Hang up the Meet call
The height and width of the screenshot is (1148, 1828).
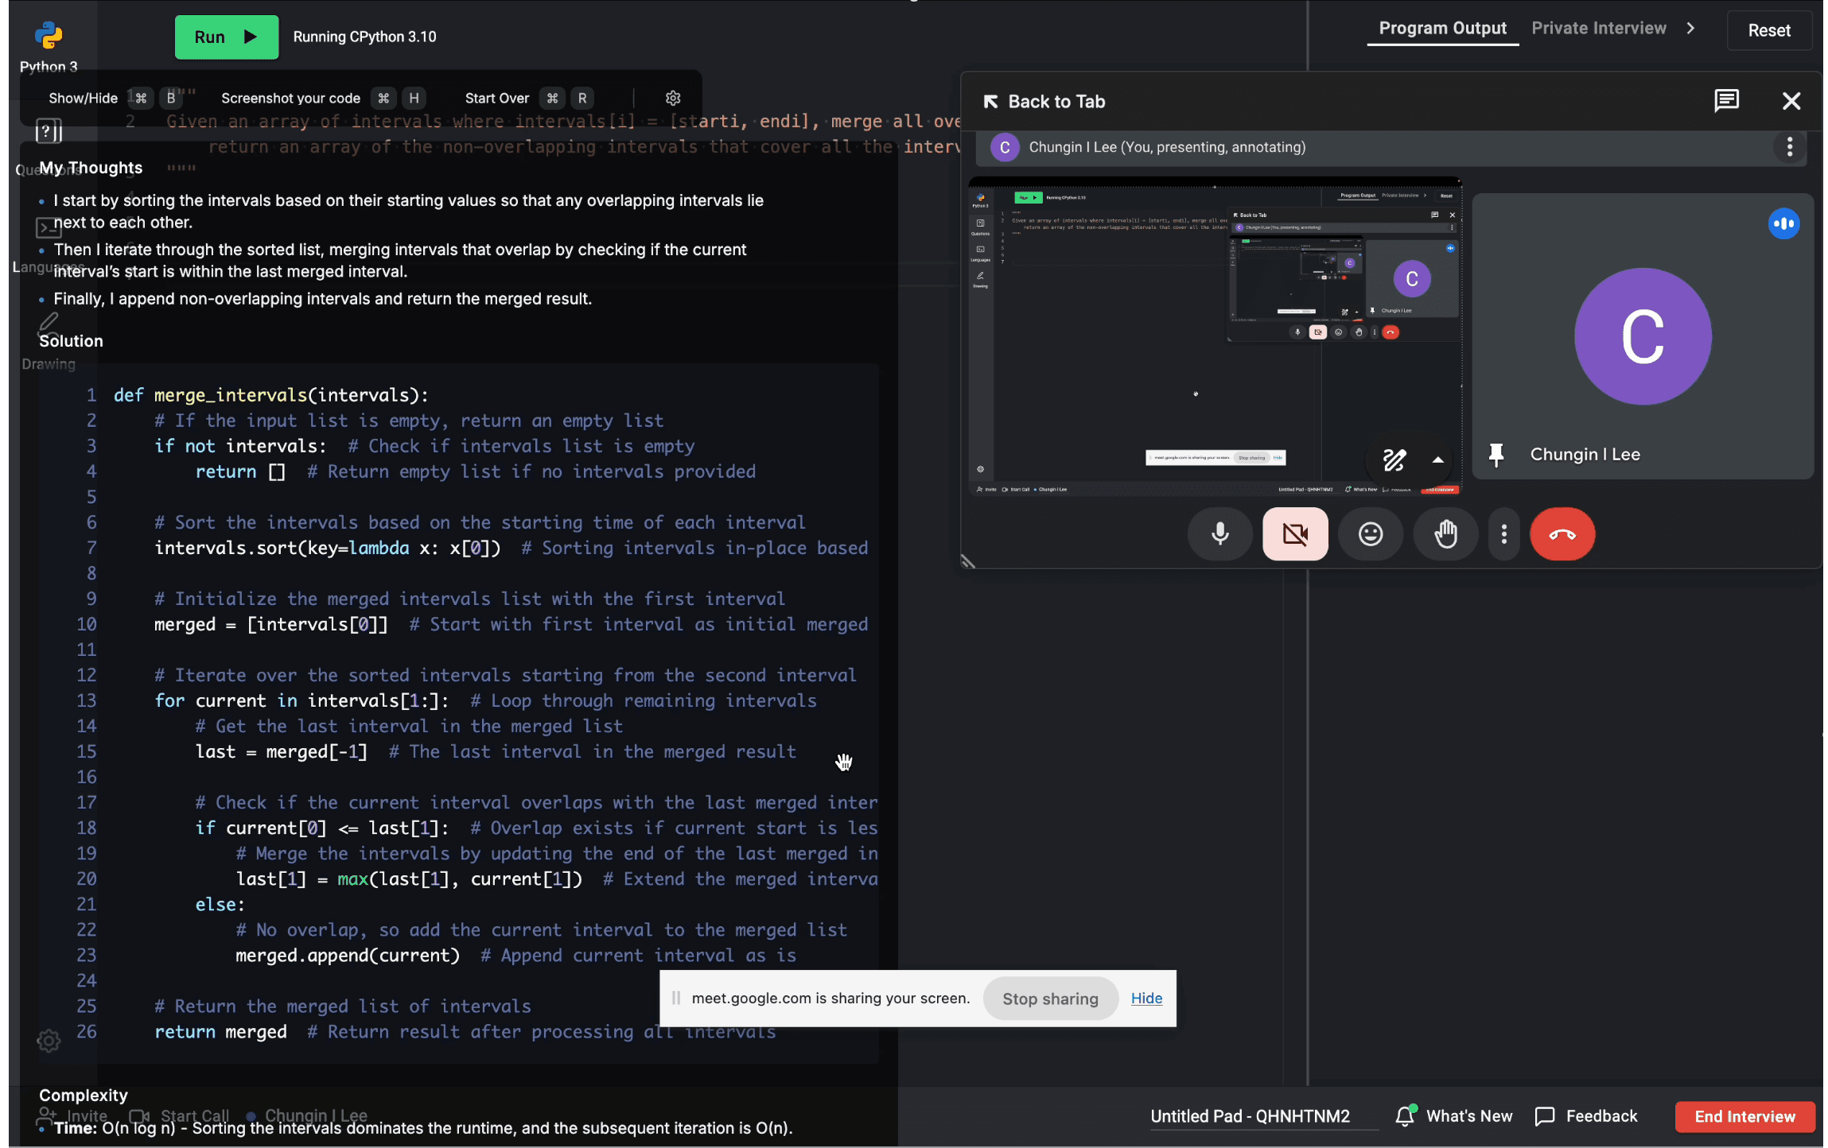1562,533
